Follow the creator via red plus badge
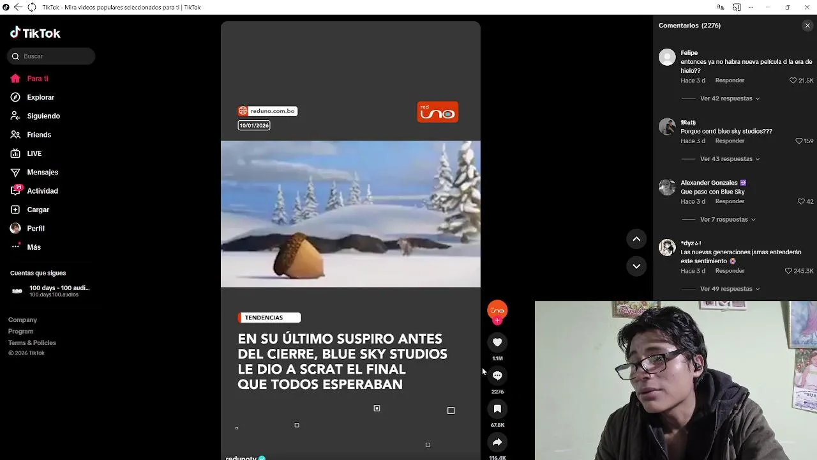 tap(497, 321)
